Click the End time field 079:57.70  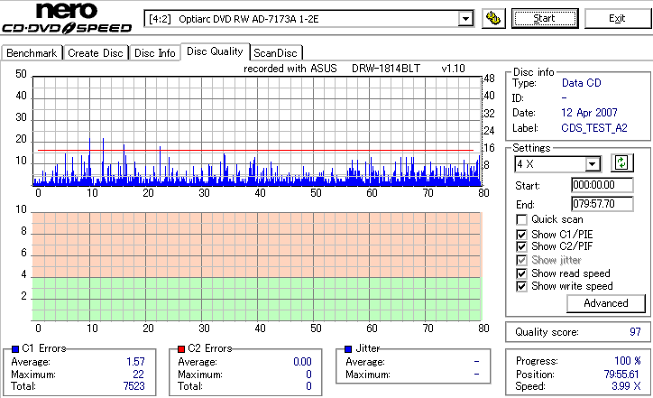pos(602,204)
